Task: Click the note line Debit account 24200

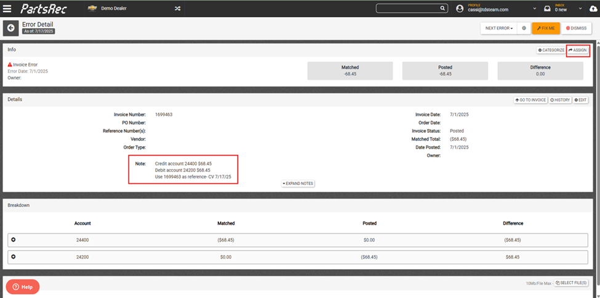Action: click(183, 170)
